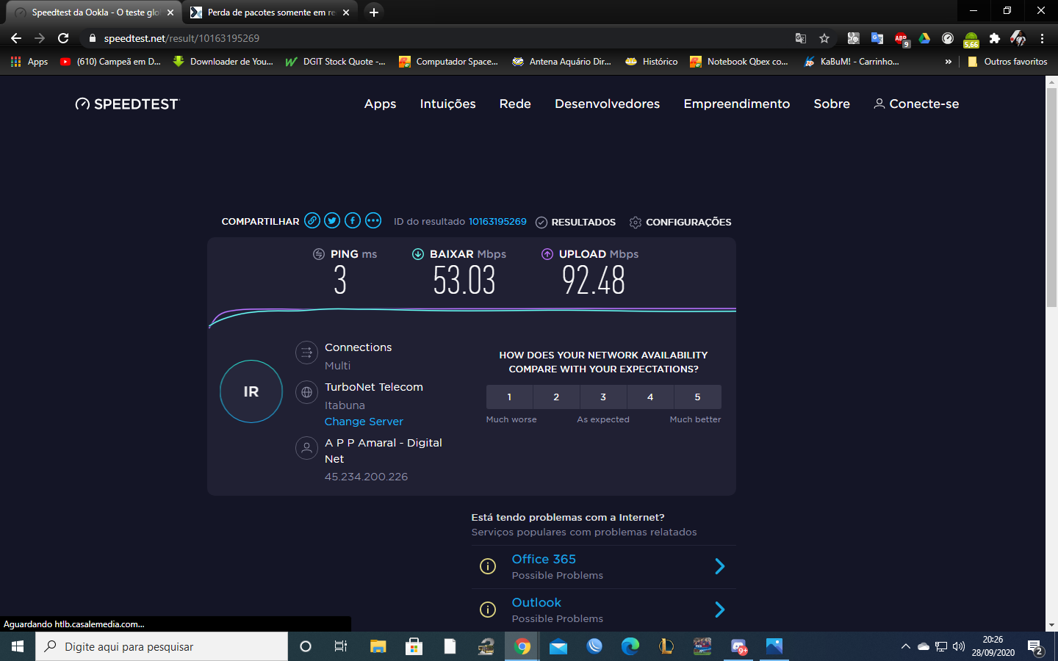This screenshot has width=1058, height=661.
Task: Rate network availability as 4
Action: point(650,397)
